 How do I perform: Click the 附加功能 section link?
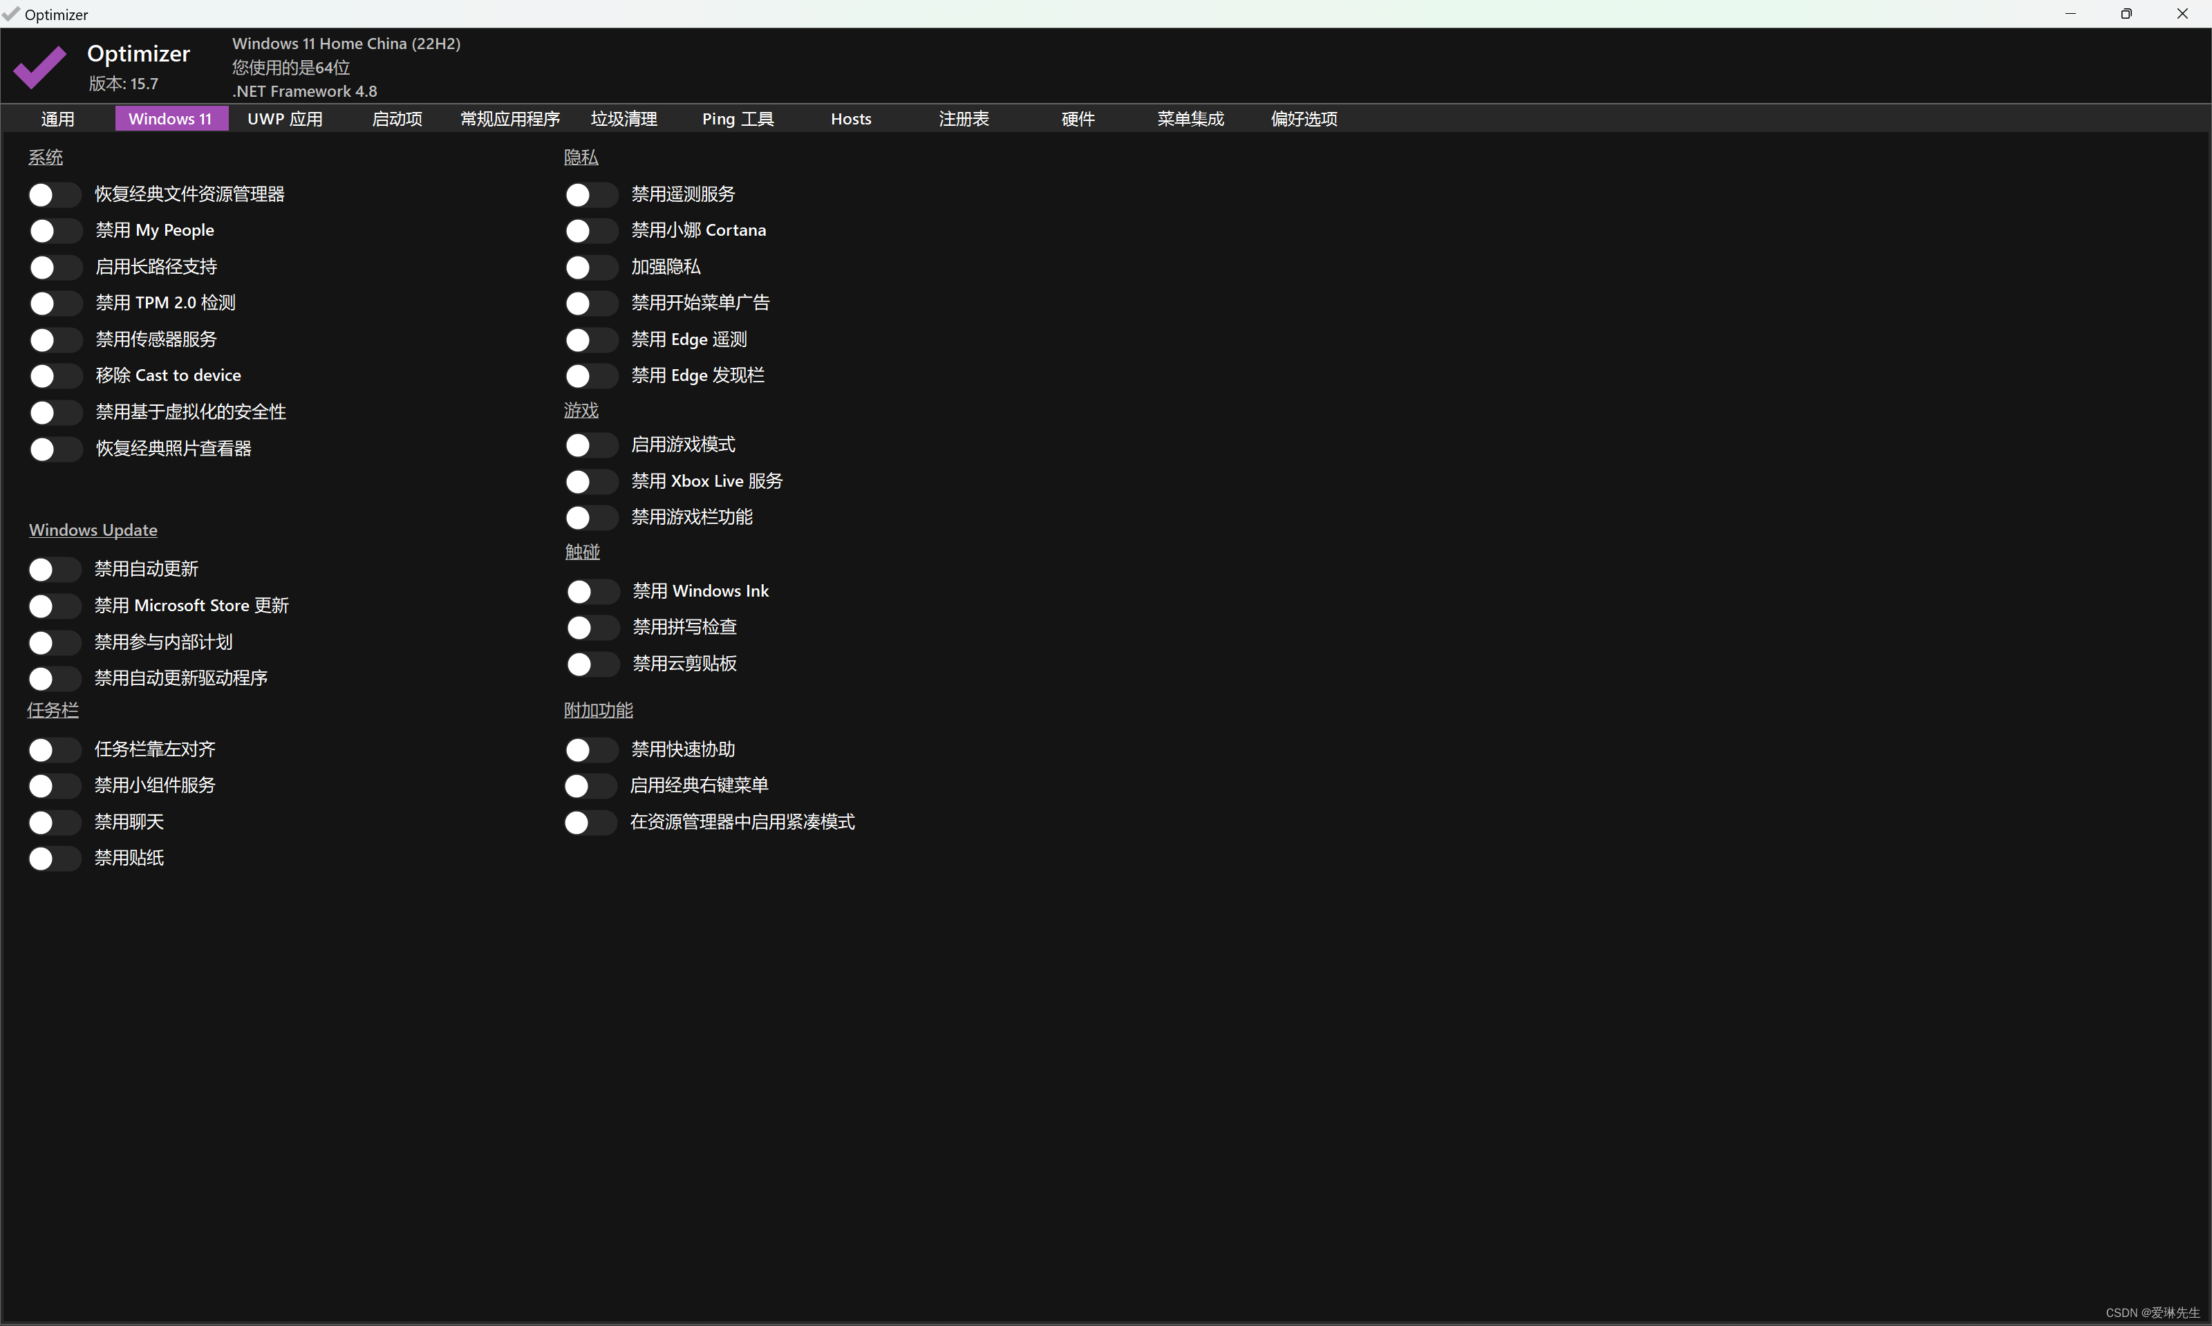[599, 709]
